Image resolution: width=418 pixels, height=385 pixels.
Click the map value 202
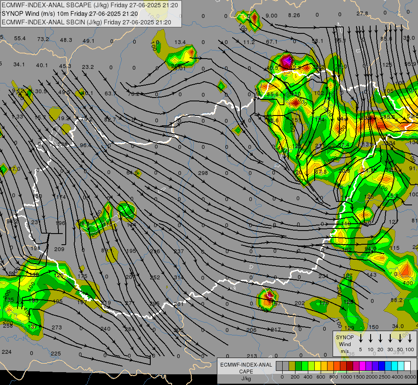click(x=300, y=303)
